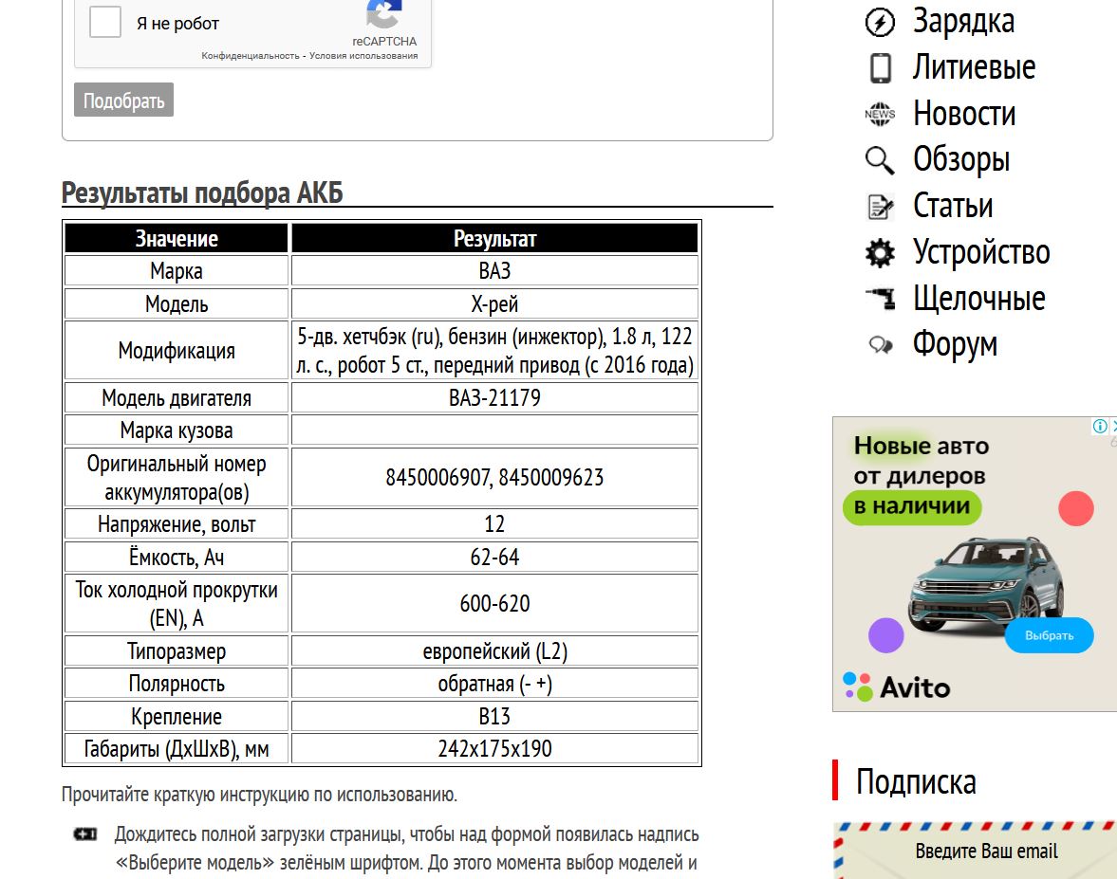
Task: Check the Я не робот checkbox
Action: (104, 24)
